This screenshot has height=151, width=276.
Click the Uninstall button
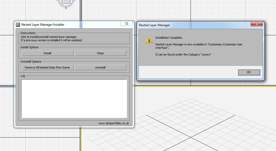[x=100, y=67]
